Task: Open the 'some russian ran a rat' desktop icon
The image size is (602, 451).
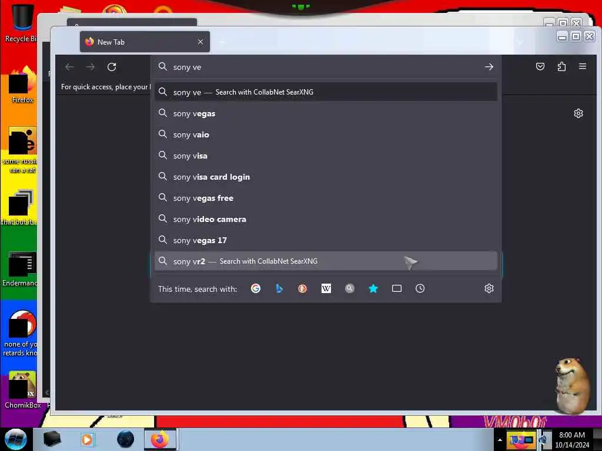Action: (21, 150)
